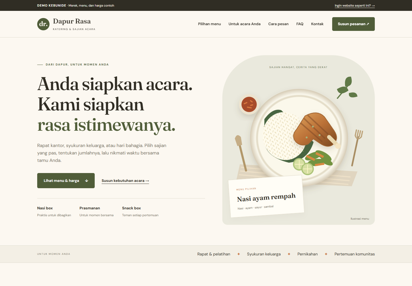
Task: Click 'UNTUK MOMEN ANDA' label
Action: (54, 254)
